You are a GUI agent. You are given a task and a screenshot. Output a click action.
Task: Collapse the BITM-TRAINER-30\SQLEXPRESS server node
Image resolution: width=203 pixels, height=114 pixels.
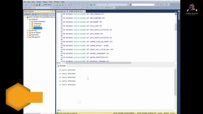click(x=25, y=17)
